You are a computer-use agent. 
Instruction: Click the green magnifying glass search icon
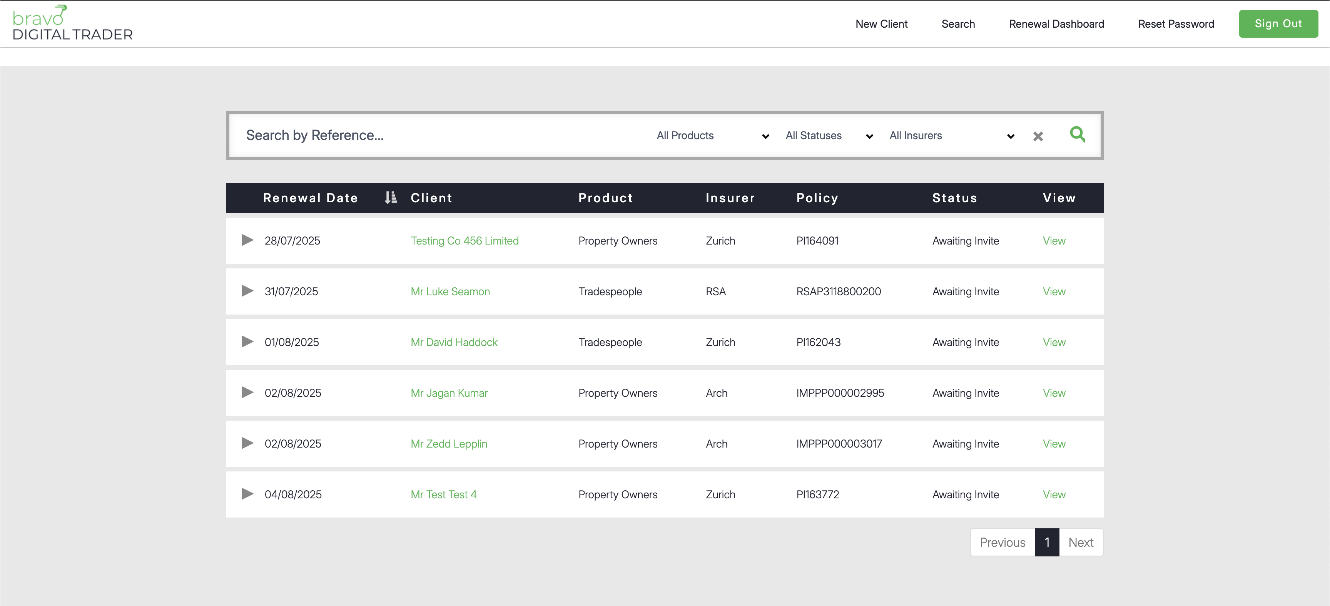click(x=1077, y=135)
